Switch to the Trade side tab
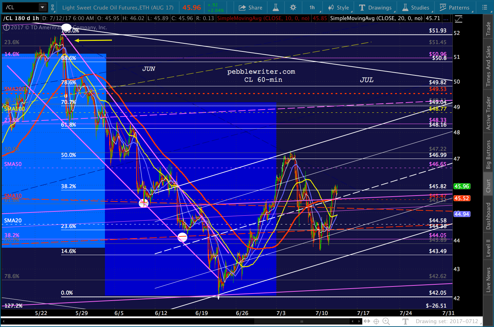Screen dimensions: 494x327 point(488,29)
